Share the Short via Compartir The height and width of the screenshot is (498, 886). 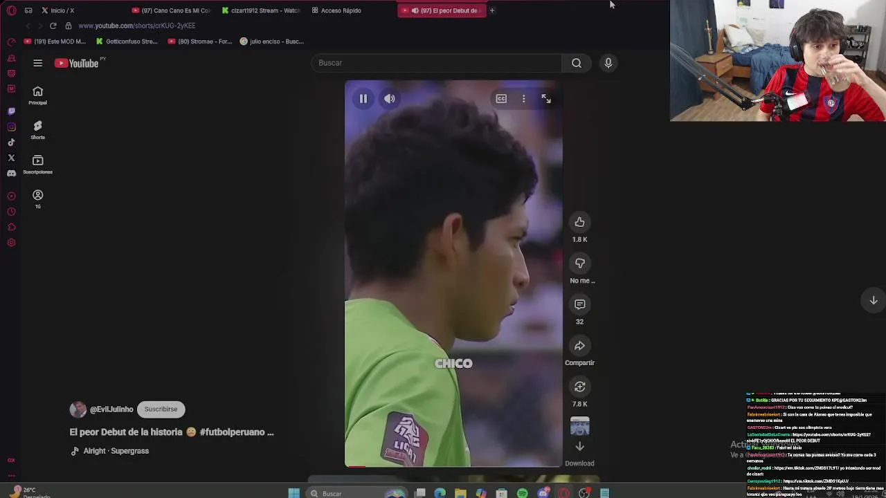click(579, 346)
